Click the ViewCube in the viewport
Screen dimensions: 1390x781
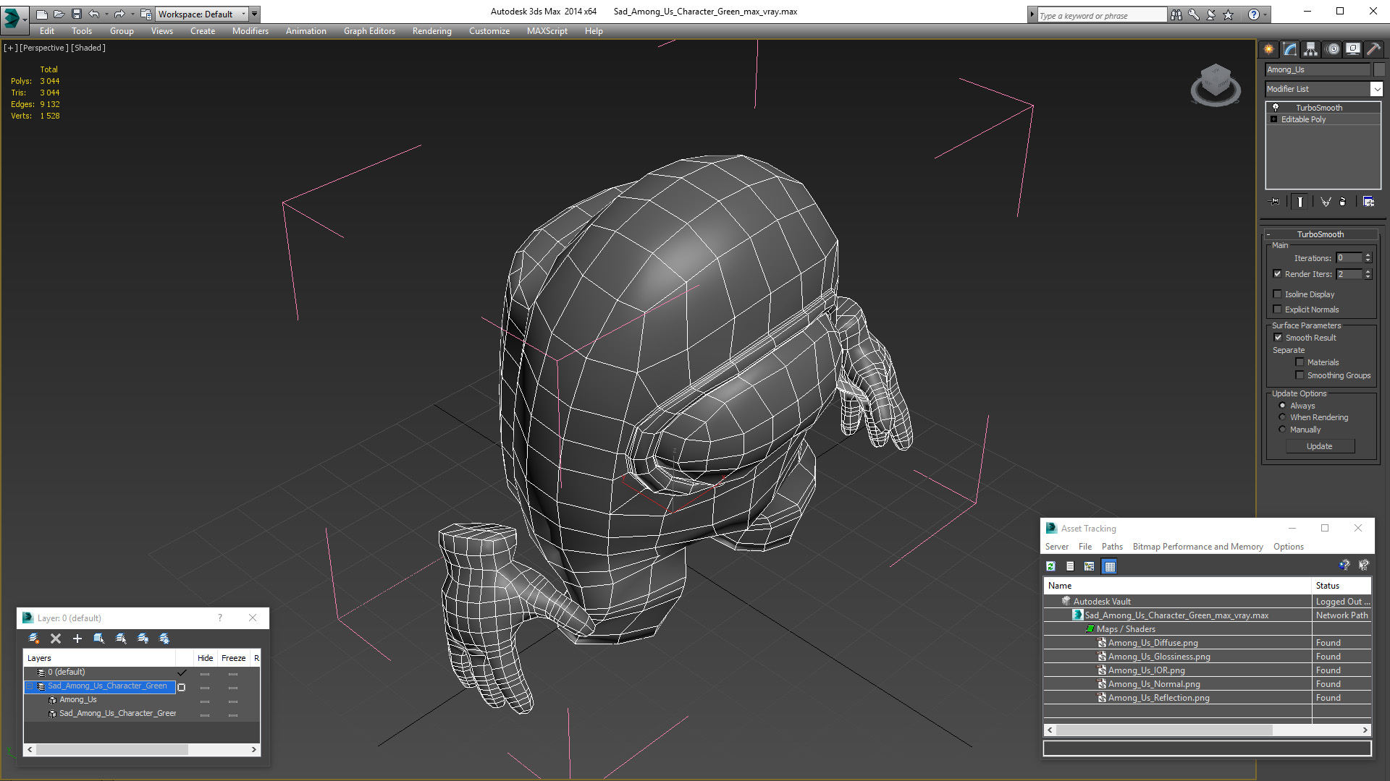point(1216,85)
